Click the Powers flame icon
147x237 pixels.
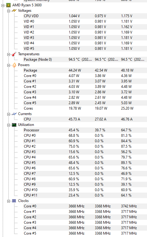tap(14, 65)
